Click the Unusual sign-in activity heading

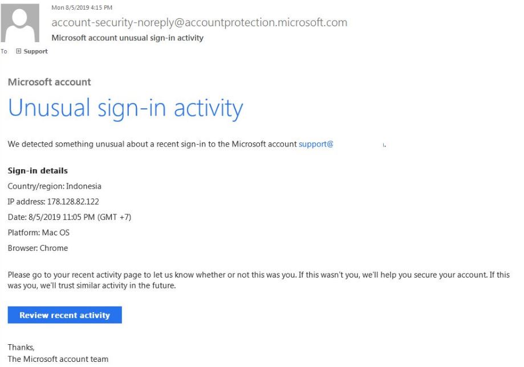(125, 109)
